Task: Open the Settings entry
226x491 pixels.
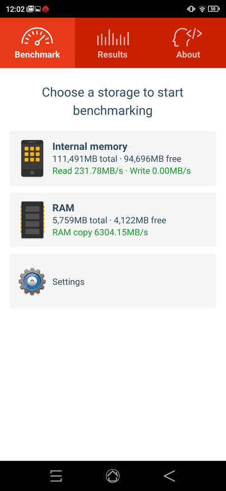Action: click(112, 282)
